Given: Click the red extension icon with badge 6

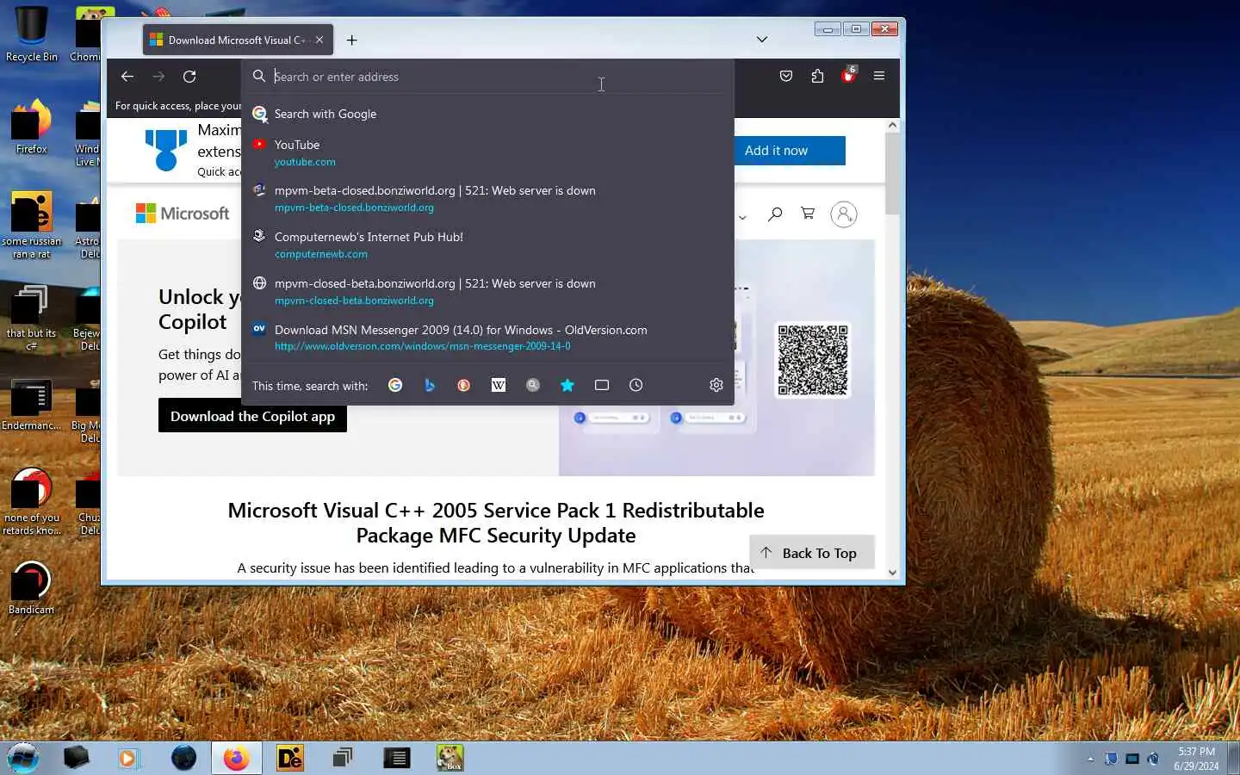Looking at the screenshot, I should tap(848, 76).
